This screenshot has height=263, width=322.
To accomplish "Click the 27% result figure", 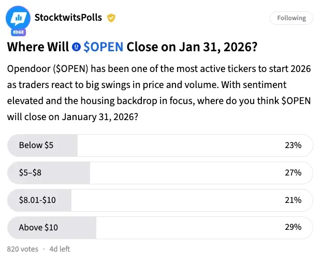I will (293, 173).
